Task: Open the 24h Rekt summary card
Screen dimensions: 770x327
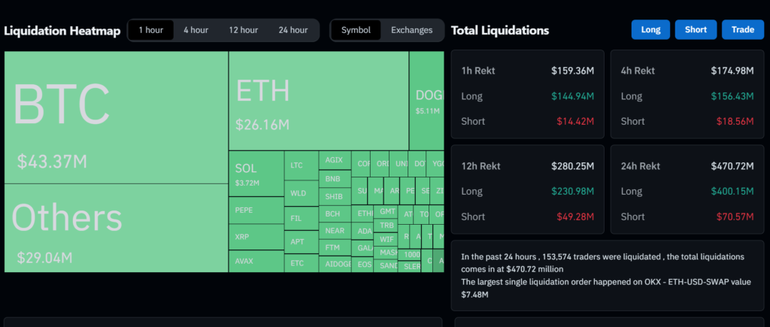Action: [687, 189]
